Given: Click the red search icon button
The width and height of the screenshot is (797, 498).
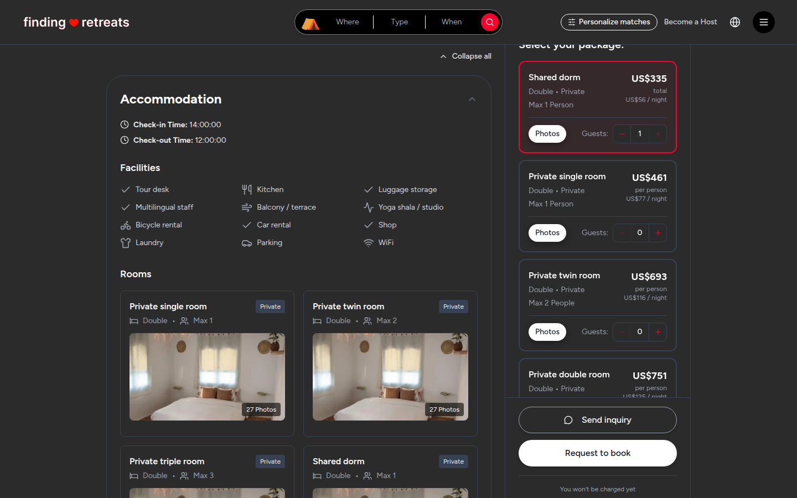Looking at the screenshot, I should (x=489, y=22).
